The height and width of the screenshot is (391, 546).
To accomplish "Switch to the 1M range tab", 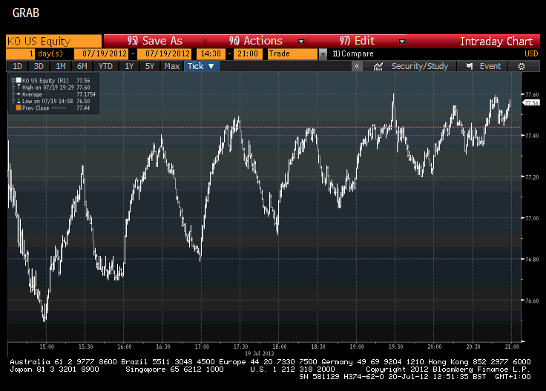I will (x=62, y=66).
